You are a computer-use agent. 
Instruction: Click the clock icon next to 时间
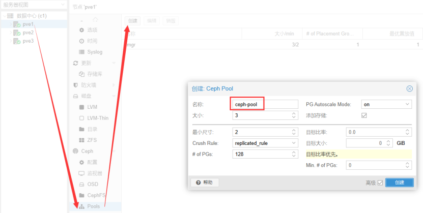81,41
